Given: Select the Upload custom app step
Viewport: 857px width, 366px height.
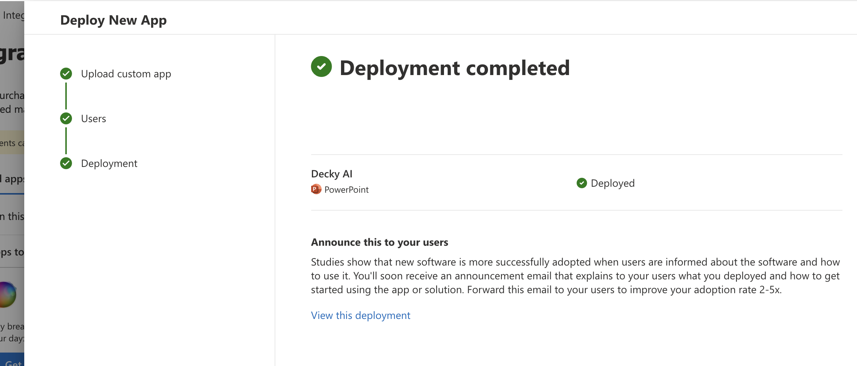Looking at the screenshot, I should (126, 74).
